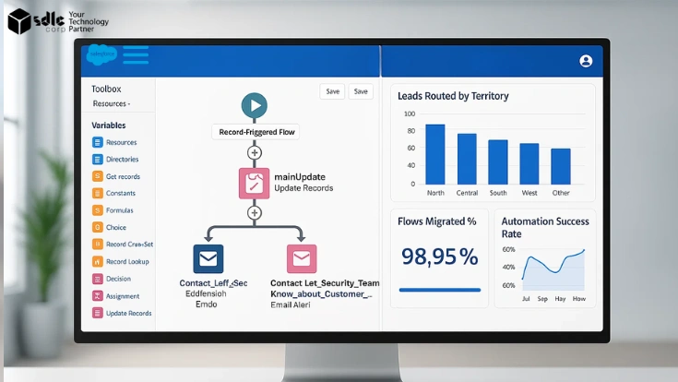Viewport: 678px width, 382px height.
Task: Click the dark blue Contact email envelope icon
Action: pyautogui.click(x=208, y=258)
